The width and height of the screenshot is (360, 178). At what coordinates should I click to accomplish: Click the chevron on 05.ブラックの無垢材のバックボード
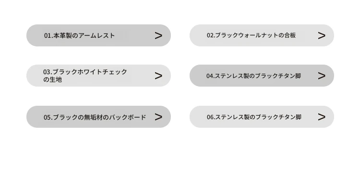158,117
